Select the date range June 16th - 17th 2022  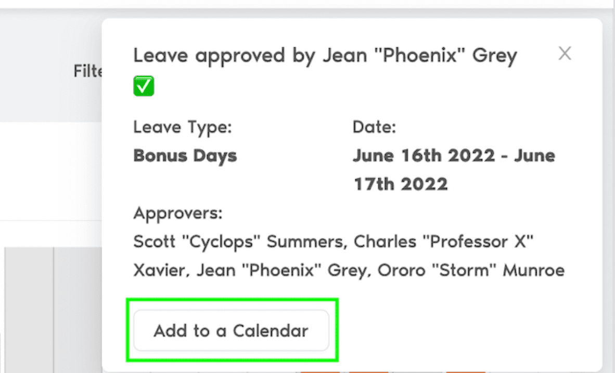[x=454, y=169]
